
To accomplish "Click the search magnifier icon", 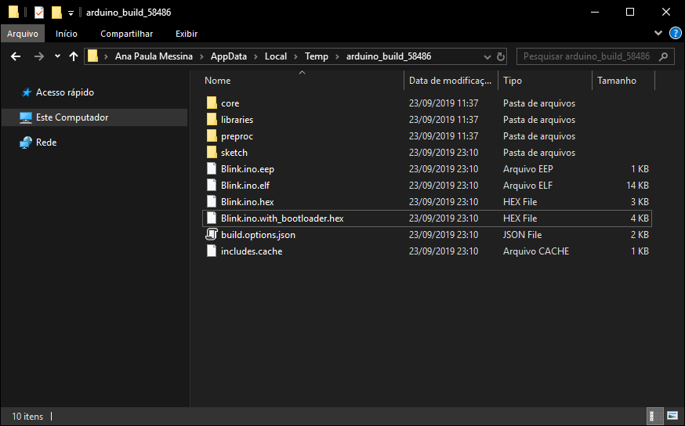I will coord(663,56).
